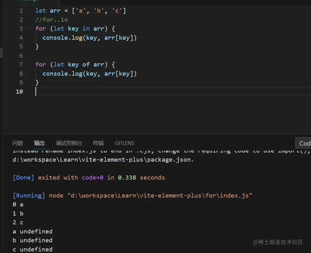
Task: Click the closing brace on line 9
Action: click(x=37, y=83)
